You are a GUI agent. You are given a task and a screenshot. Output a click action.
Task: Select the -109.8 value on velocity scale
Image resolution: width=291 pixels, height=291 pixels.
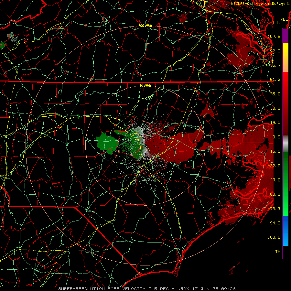(273, 237)
